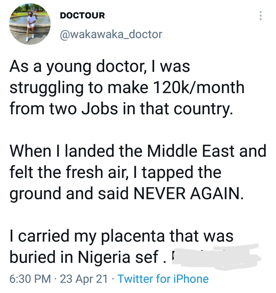
Task: Click the word "Nigeria" in the last line
Action: coord(104,257)
